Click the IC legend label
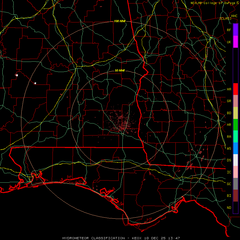 coord(229,172)
